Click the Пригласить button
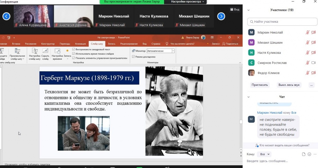 pos(260,85)
